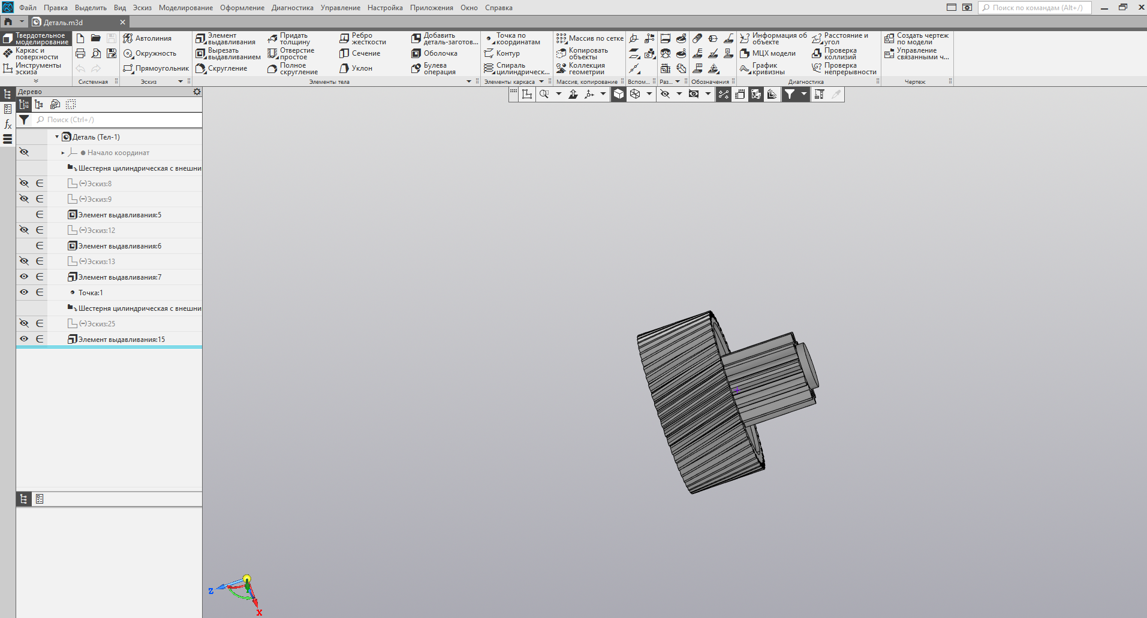The width and height of the screenshot is (1147, 618).
Task: Open the Диагностика menu
Action: [292, 8]
